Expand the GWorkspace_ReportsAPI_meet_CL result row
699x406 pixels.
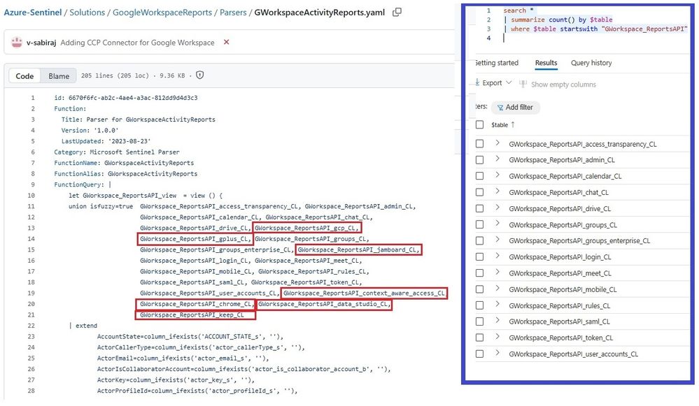[x=497, y=273]
